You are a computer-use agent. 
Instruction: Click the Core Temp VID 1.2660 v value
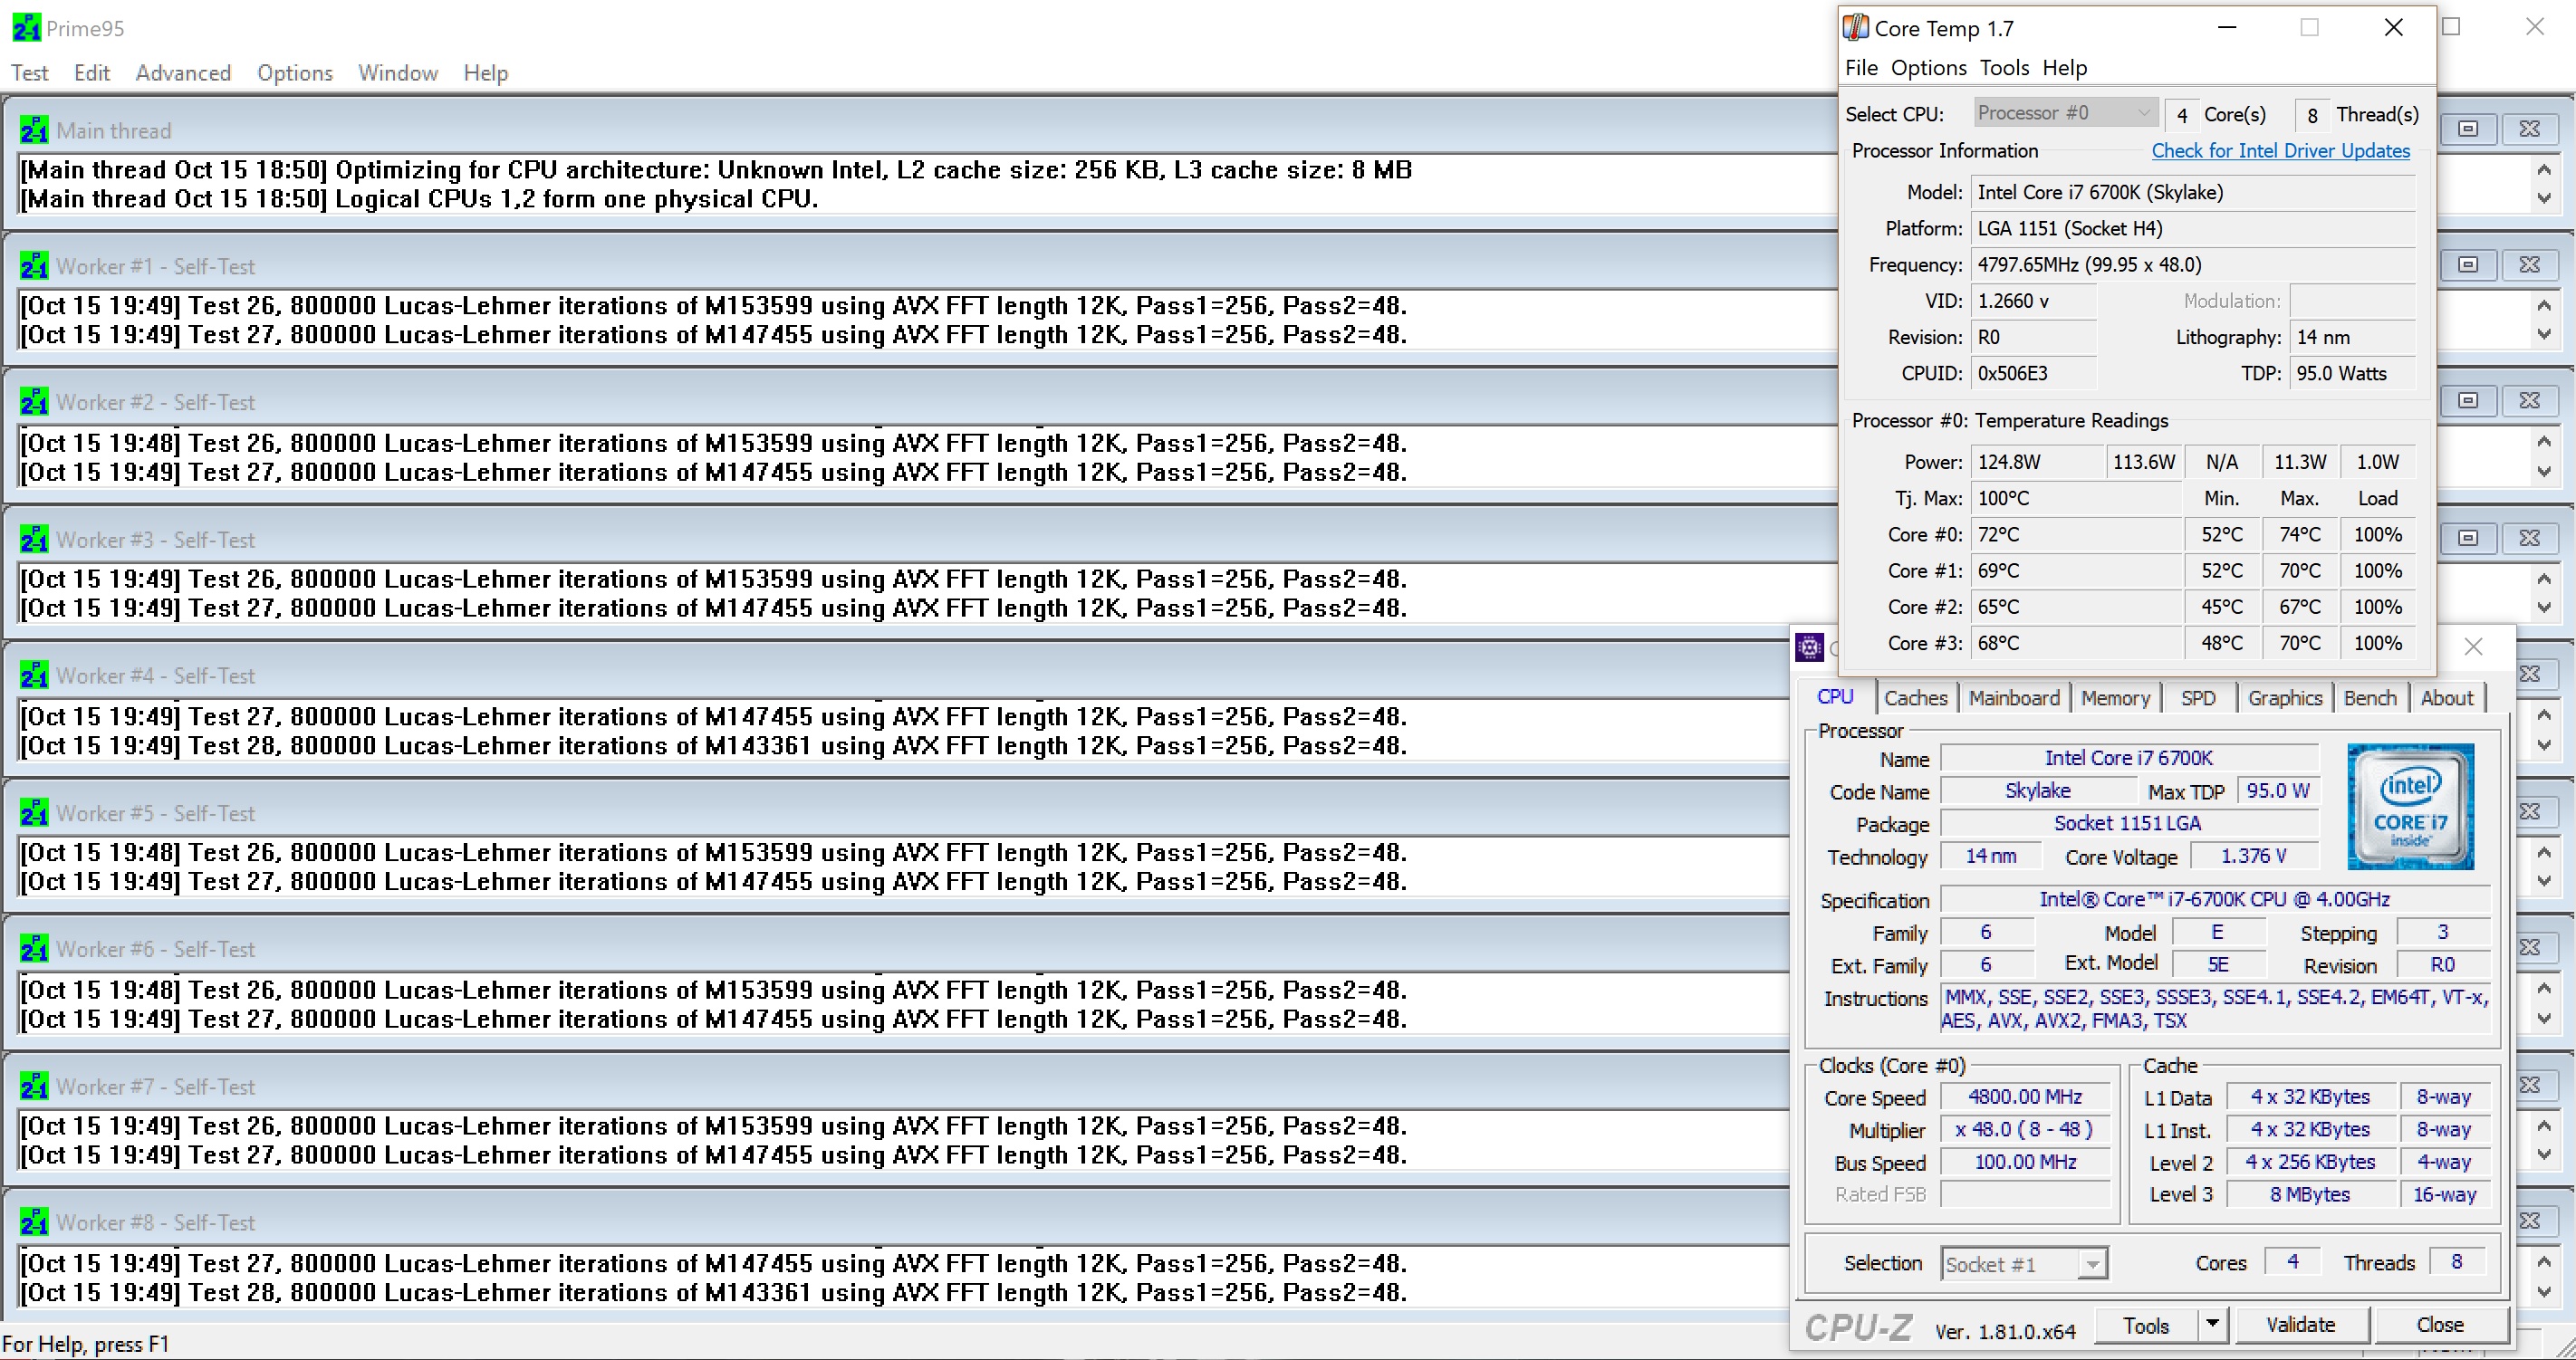(x=2033, y=301)
